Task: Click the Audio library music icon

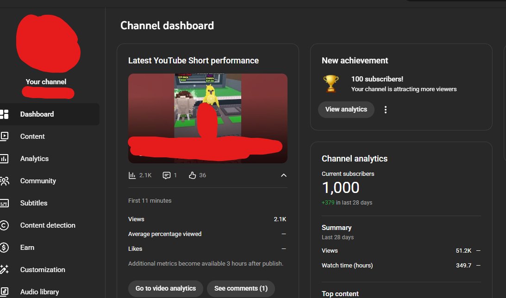Action: click(x=4, y=292)
